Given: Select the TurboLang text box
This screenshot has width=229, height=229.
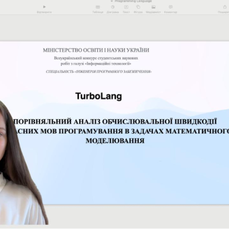Looking at the screenshot, I should point(98,96).
